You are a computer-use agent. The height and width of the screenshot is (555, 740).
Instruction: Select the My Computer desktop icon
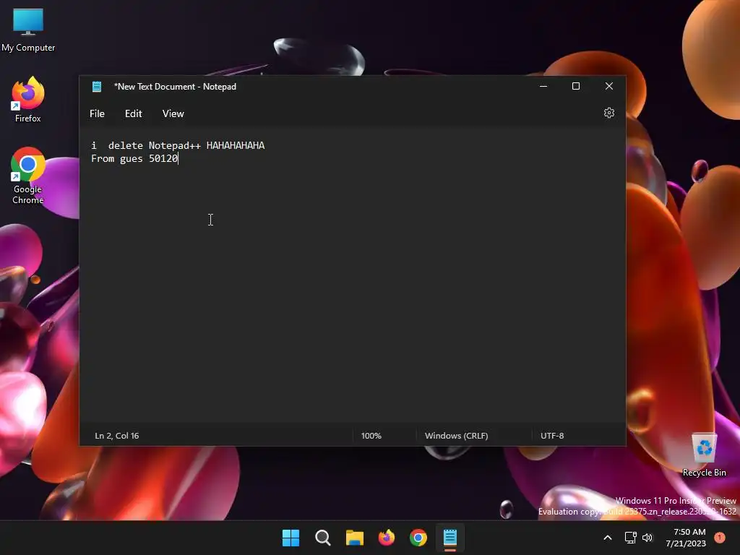[28, 30]
